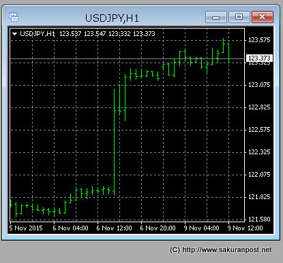
Task: Click the 122.825 price axis value
Action: (x=259, y=107)
